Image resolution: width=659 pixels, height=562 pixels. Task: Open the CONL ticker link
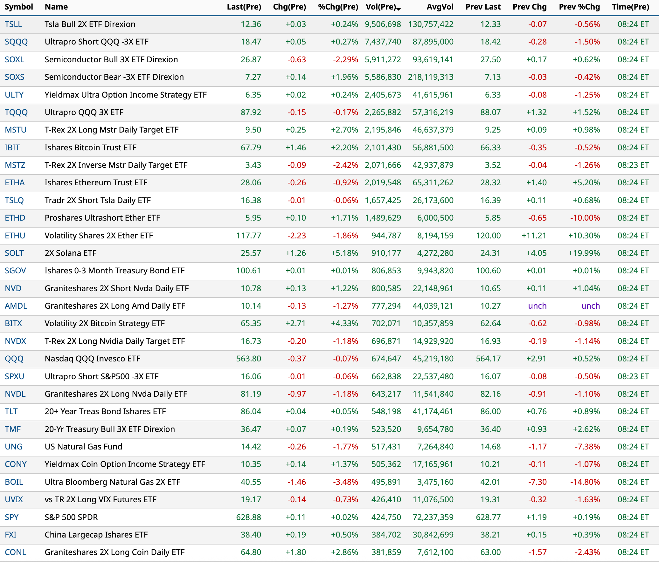pos(15,552)
